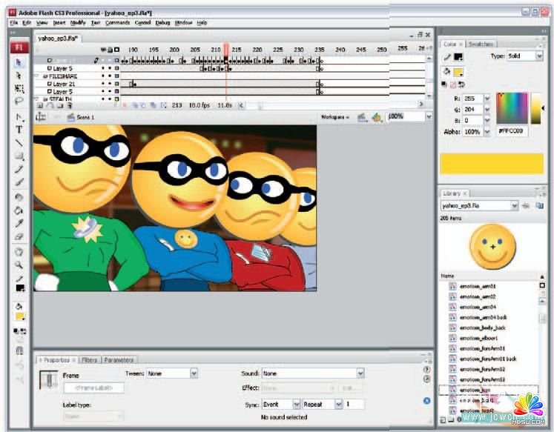Select the Zoom magnifier tool
The width and height of the screenshot is (554, 432).
19,264
